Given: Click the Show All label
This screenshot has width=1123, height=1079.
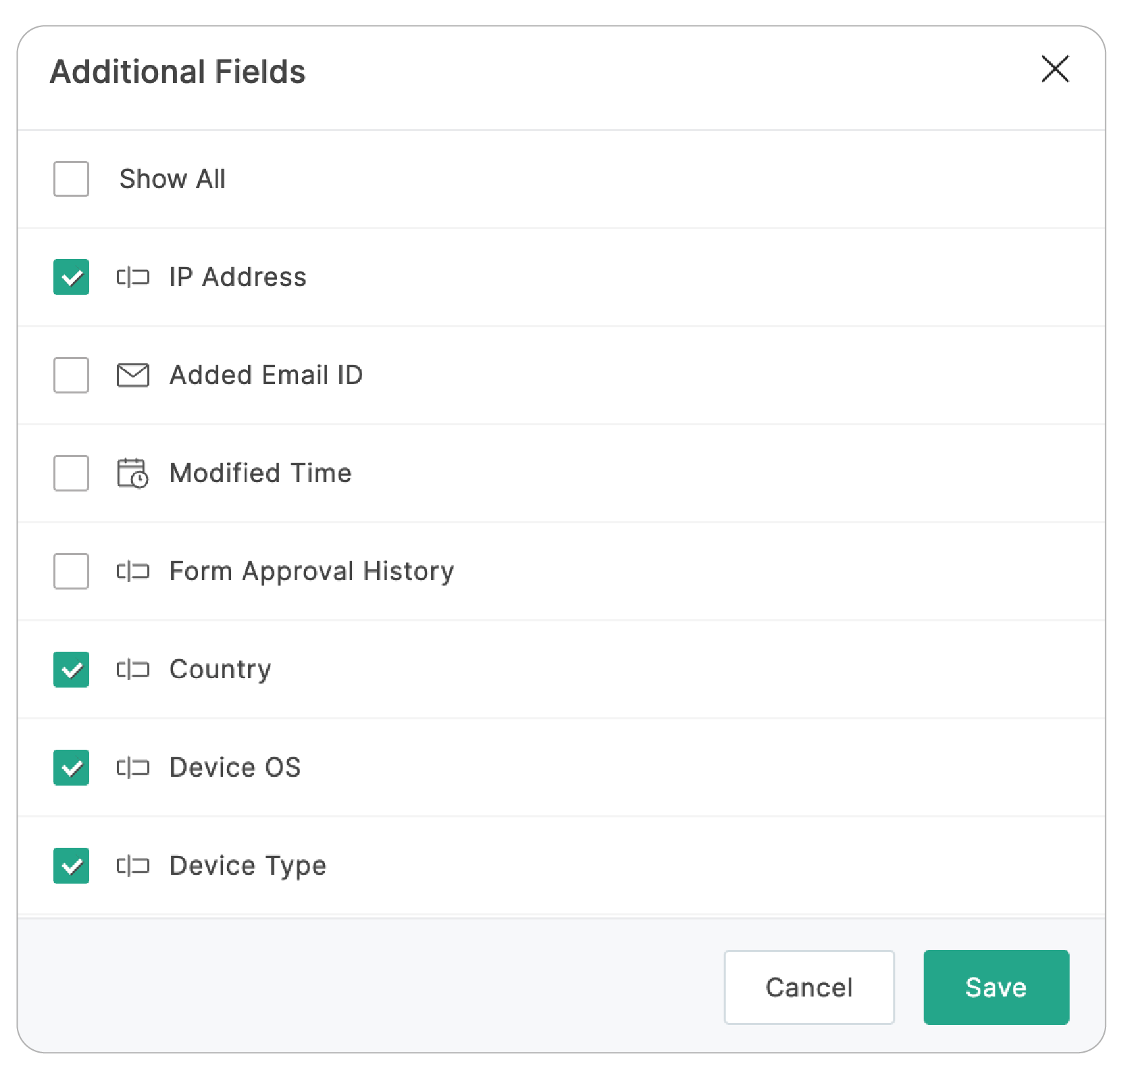Looking at the screenshot, I should [x=172, y=179].
